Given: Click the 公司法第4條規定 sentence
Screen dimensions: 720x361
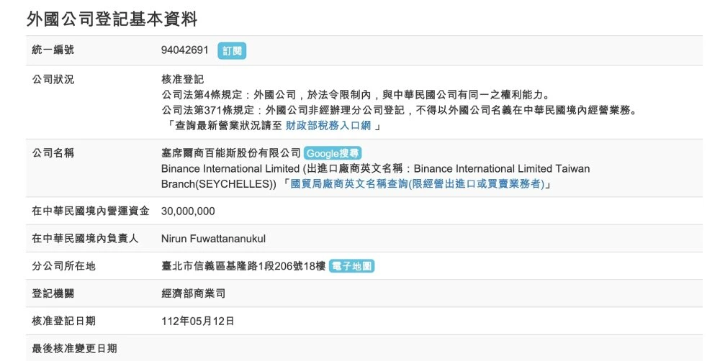Looking at the screenshot, I should [x=356, y=95].
